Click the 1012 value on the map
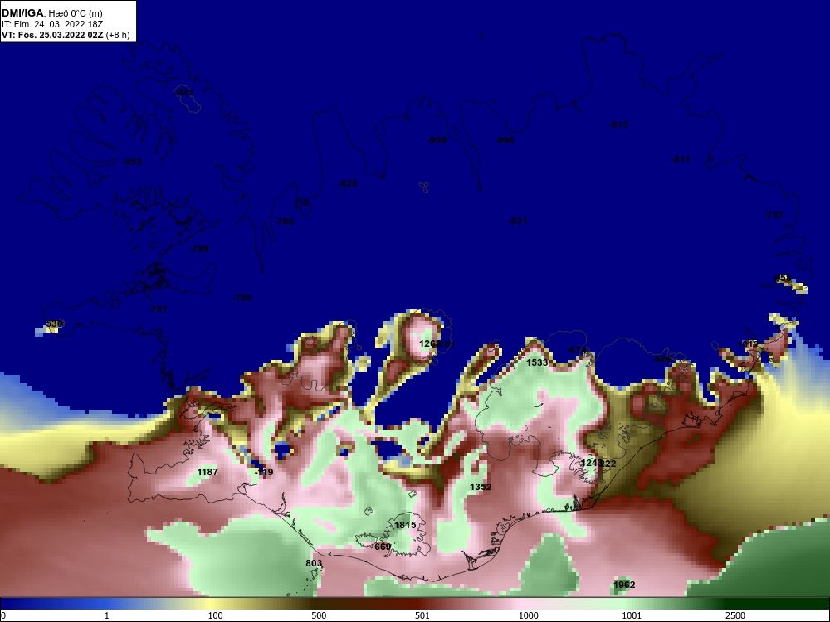This screenshot has height=622, width=830. pos(748,344)
